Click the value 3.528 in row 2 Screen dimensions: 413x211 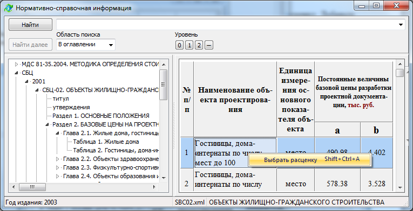(x=377, y=184)
